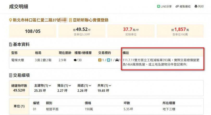Click the 坡道平面 parking type cell
The width and height of the screenshot is (211, 115).
pos(52,109)
